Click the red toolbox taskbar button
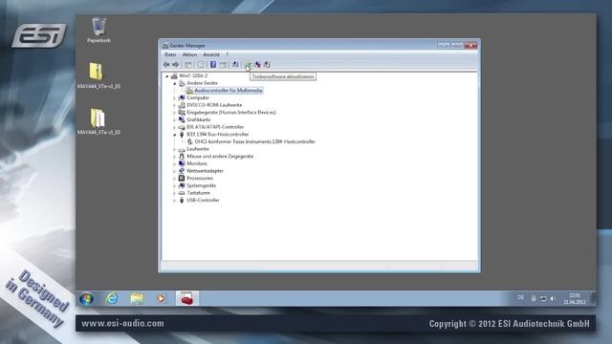612x344 pixels. [187, 299]
